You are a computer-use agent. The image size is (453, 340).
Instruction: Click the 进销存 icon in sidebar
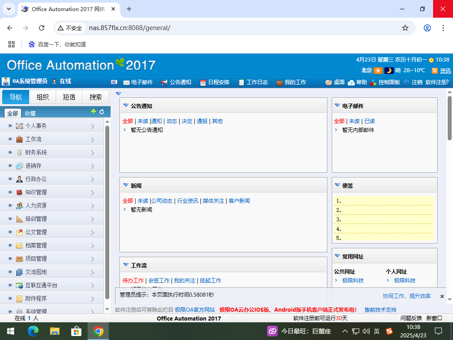coord(19,166)
